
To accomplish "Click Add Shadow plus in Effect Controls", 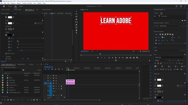I will [43, 32].
